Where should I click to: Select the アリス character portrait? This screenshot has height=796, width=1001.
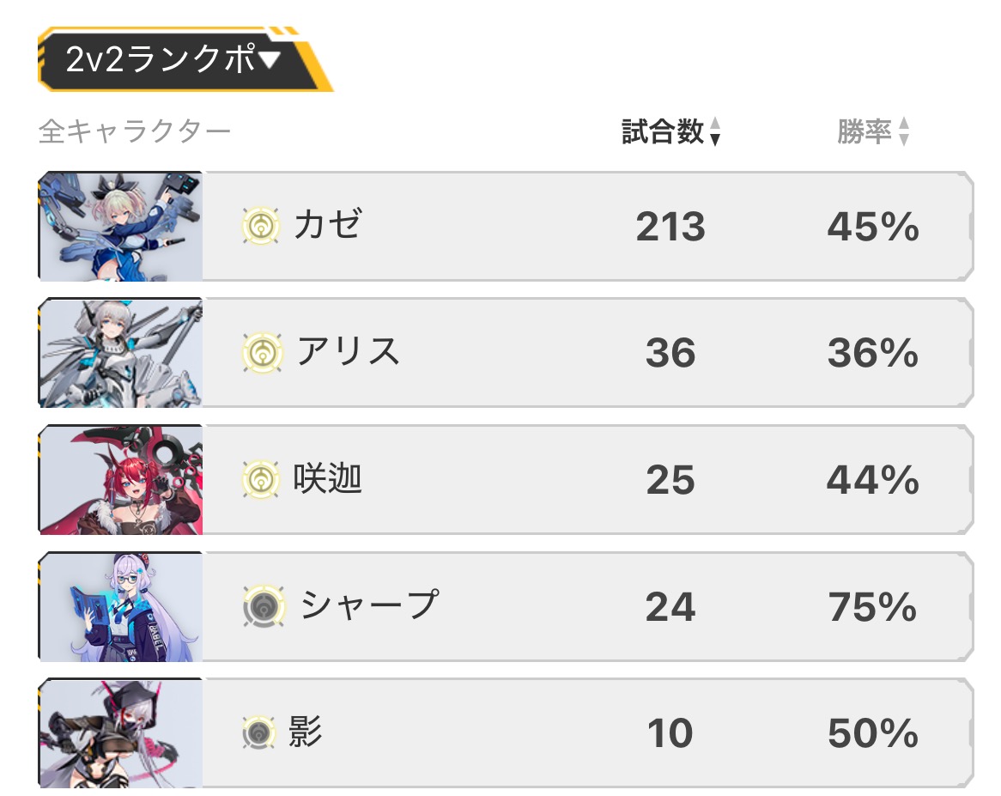pyautogui.click(x=121, y=352)
